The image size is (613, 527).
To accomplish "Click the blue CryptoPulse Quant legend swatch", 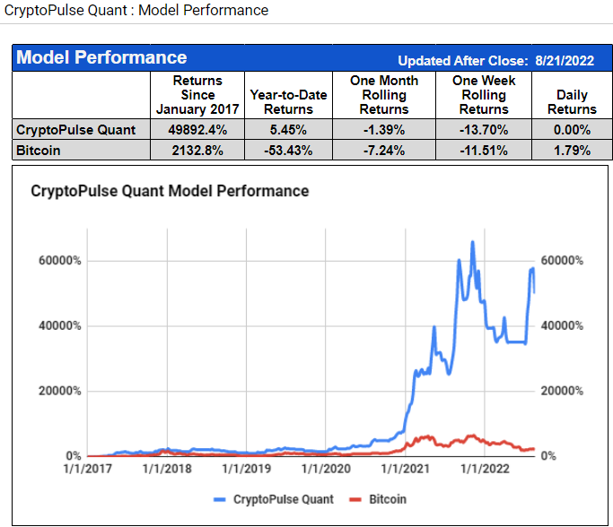I will [220, 499].
